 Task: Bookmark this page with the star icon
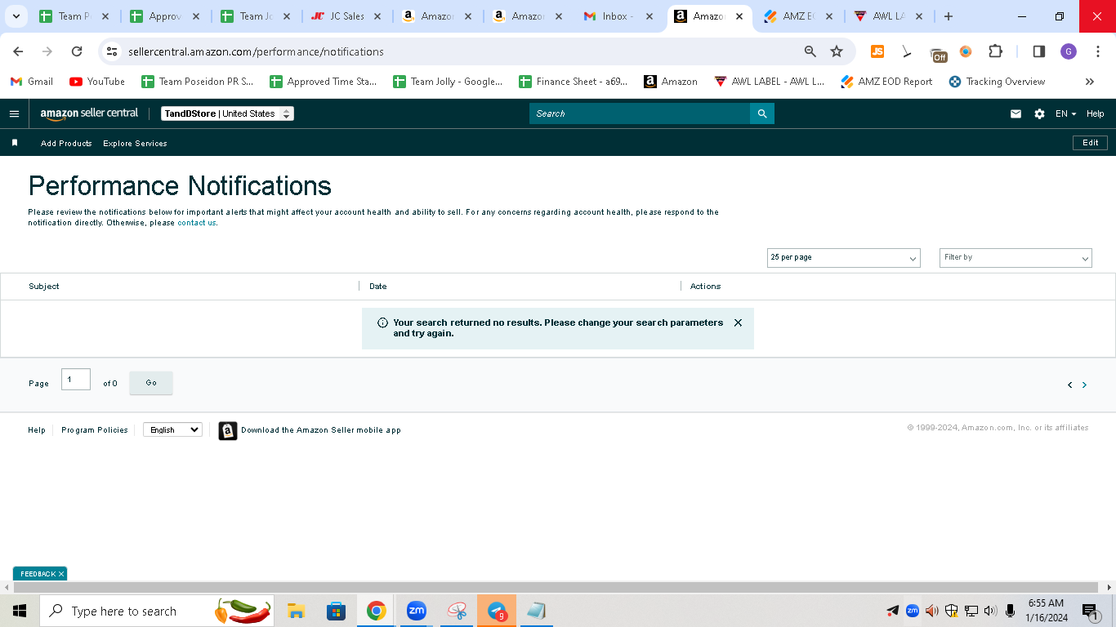tap(837, 51)
